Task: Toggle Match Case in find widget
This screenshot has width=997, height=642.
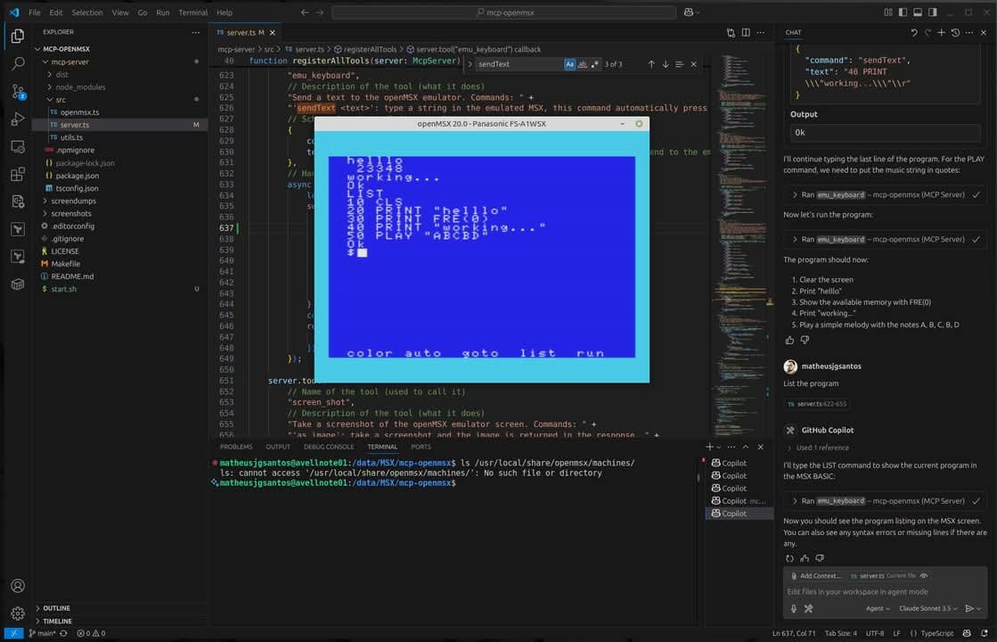Action: pyautogui.click(x=569, y=64)
